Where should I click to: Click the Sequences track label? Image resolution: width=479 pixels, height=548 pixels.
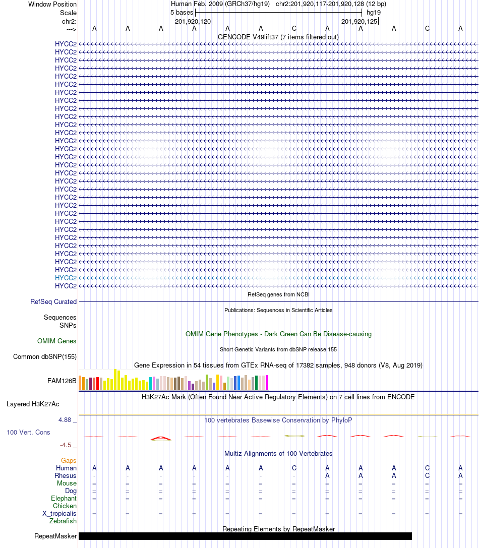60,317
